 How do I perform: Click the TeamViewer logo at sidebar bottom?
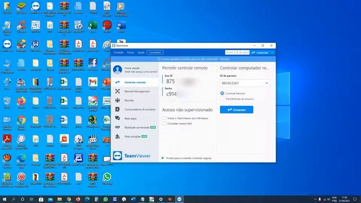tap(131, 156)
